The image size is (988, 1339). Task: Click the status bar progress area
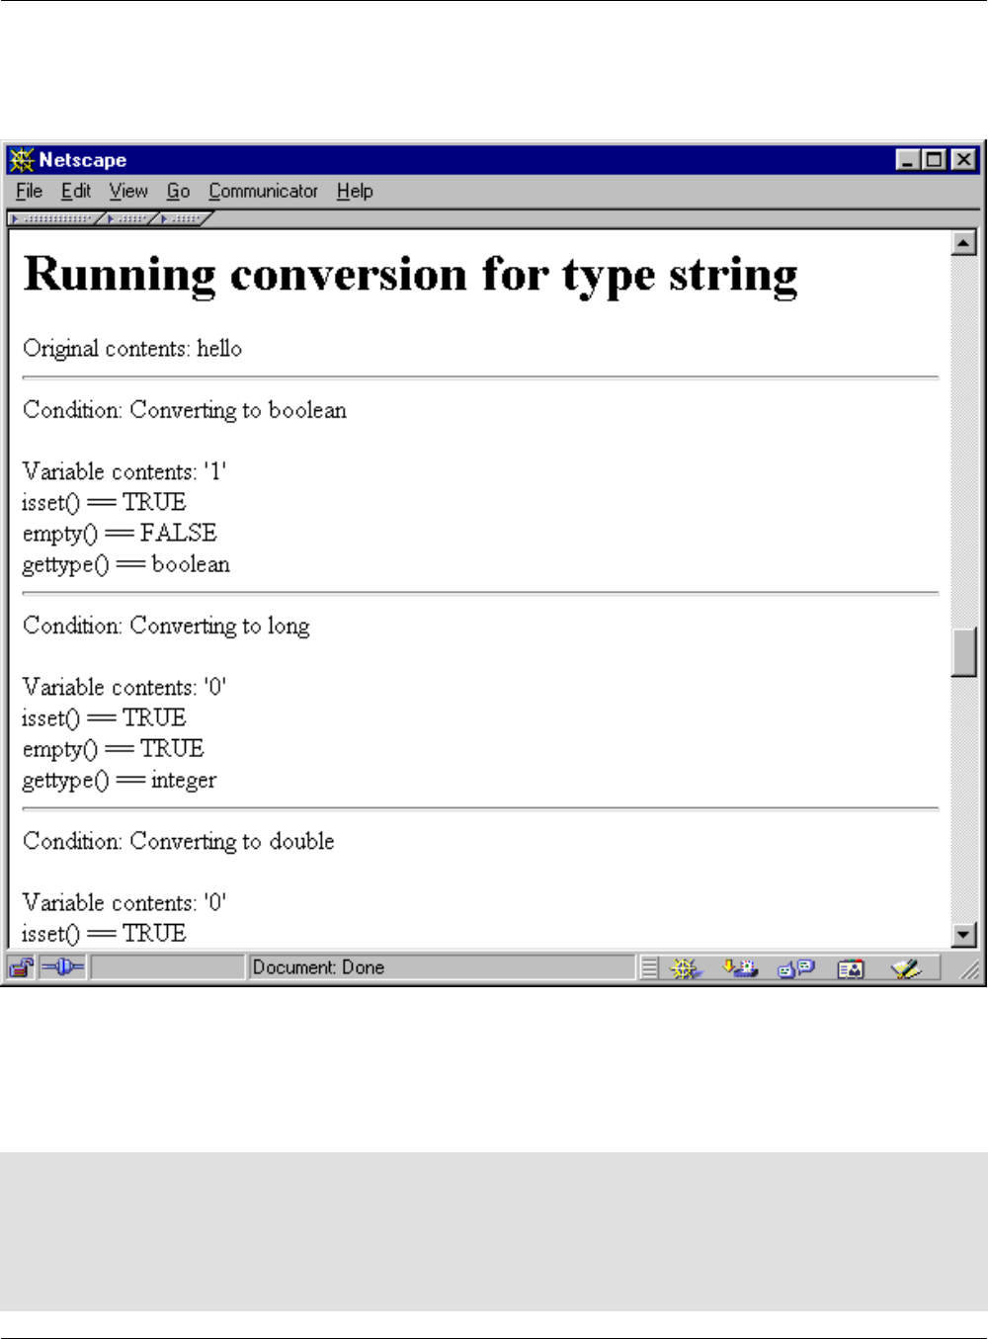click(x=168, y=967)
